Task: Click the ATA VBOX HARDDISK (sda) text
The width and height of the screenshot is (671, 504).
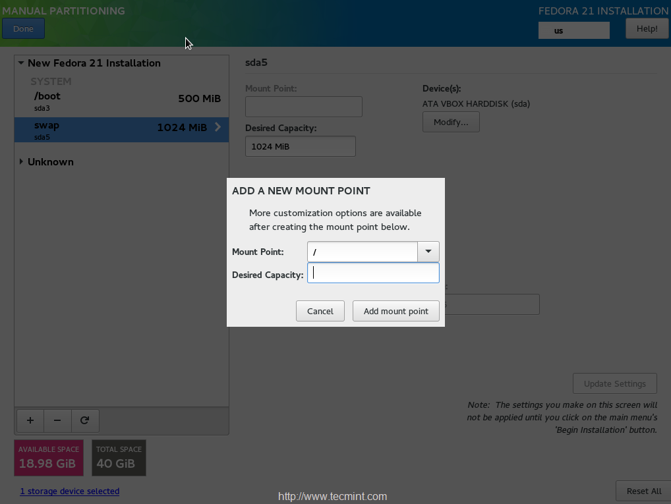Action: [476, 104]
